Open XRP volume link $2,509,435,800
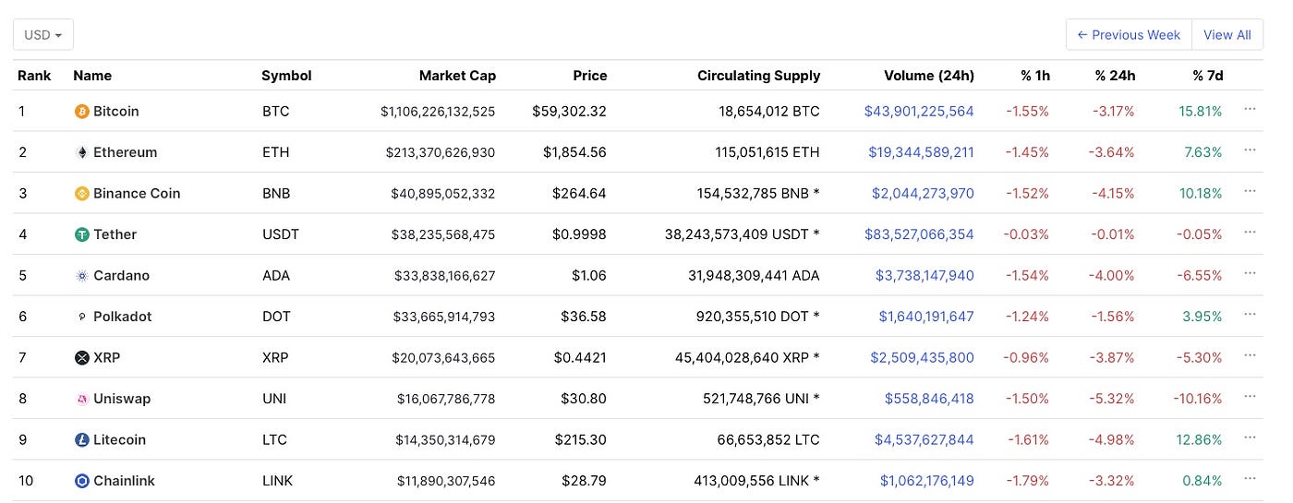 click(x=923, y=358)
